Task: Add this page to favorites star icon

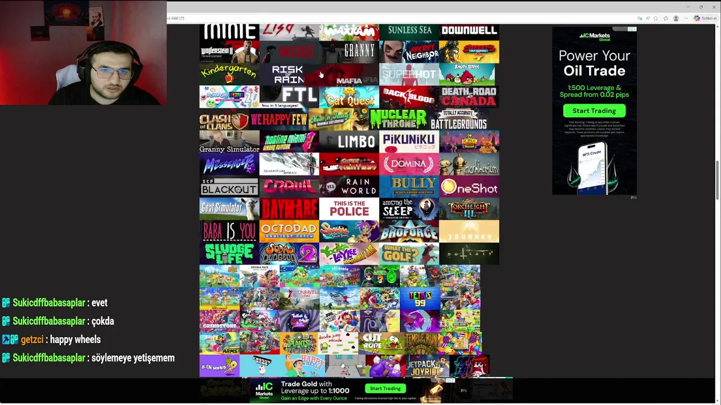Action: point(656,19)
